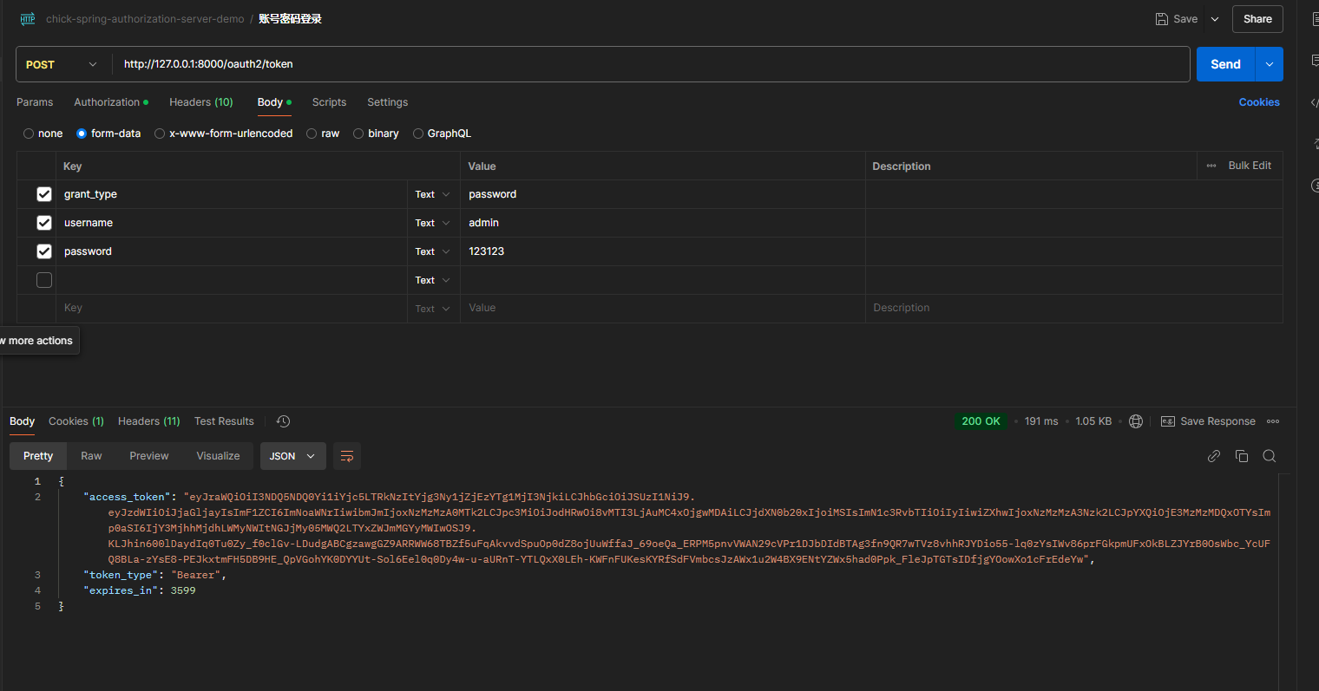Expand the Save options arrow
The image size is (1319, 691).
[1215, 19]
